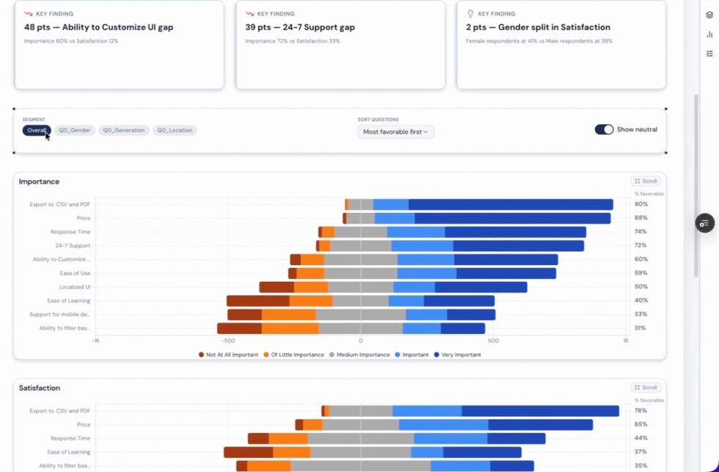Viewport: 719px width, 472px height.
Task: Open the 48 pts Ability to Customize UI gap card
Action: pyautogui.click(x=119, y=45)
